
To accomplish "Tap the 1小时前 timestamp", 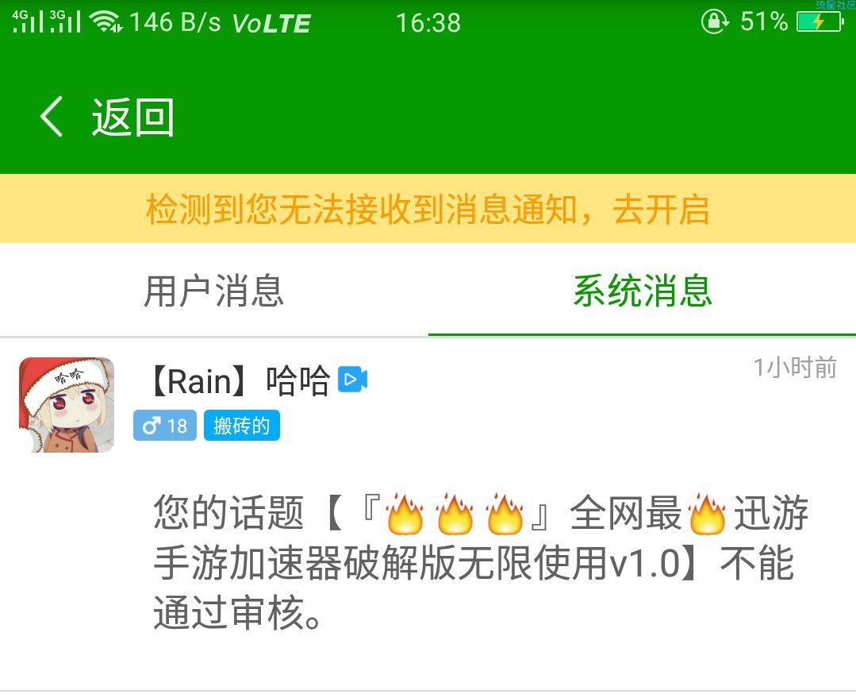I will (795, 368).
